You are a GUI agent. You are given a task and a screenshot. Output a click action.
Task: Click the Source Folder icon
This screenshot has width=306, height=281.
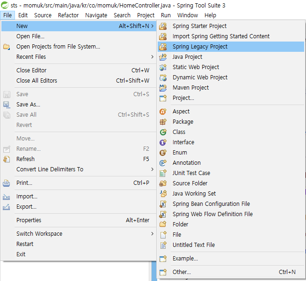coord(163,183)
